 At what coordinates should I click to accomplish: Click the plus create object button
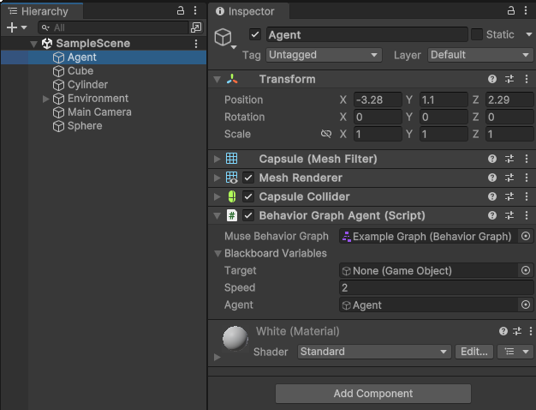(x=12, y=27)
